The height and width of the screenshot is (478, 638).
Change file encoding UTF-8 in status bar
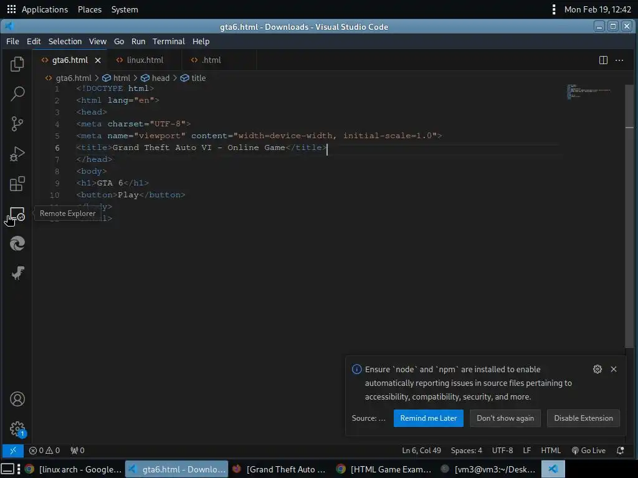tap(502, 451)
